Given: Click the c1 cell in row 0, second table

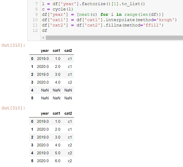Looking at the screenshot, I should pyautogui.click(x=70, y=122).
